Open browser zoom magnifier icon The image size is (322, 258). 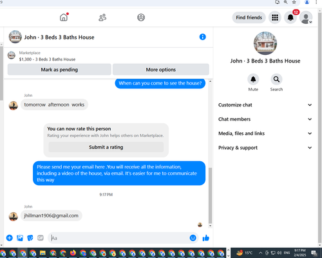pyautogui.click(x=286, y=2)
